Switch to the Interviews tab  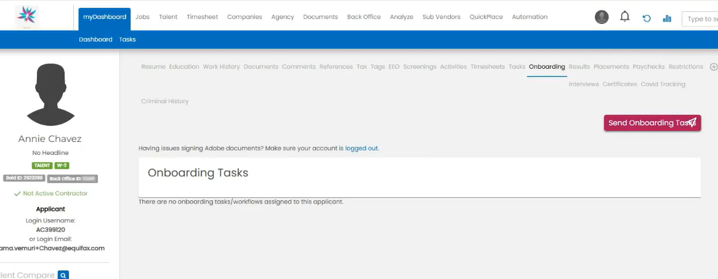584,84
